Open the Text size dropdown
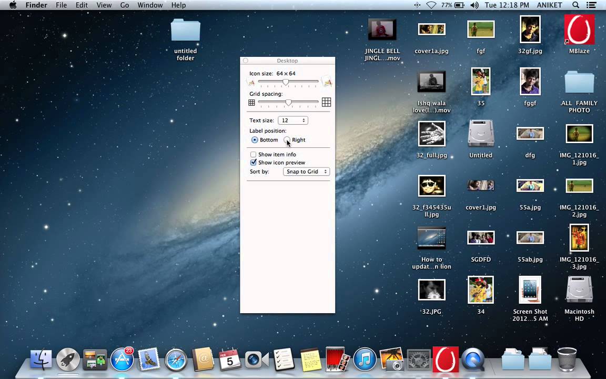The image size is (606, 379). 292,120
